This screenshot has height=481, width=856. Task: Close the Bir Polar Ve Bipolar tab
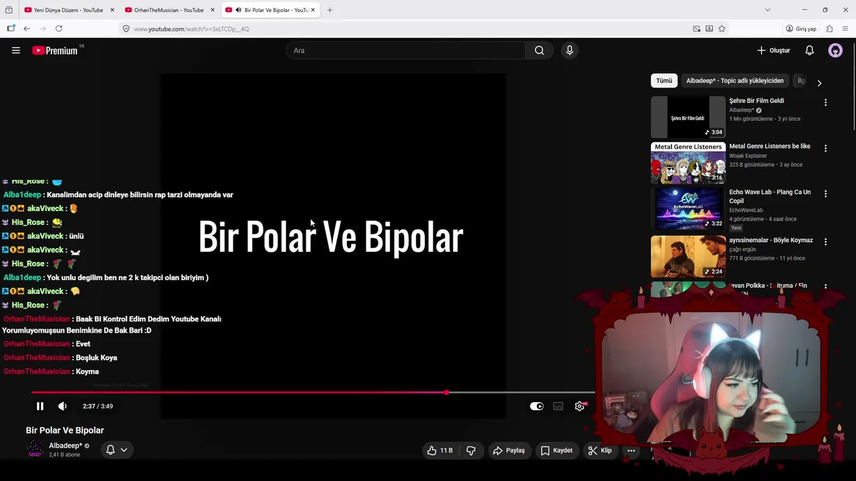[312, 10]
